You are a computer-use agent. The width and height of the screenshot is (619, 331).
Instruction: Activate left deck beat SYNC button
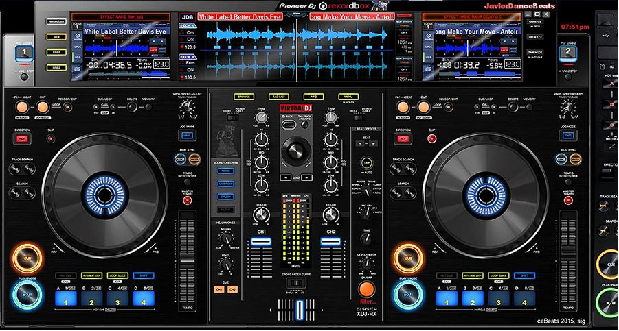tap(181, 159)
